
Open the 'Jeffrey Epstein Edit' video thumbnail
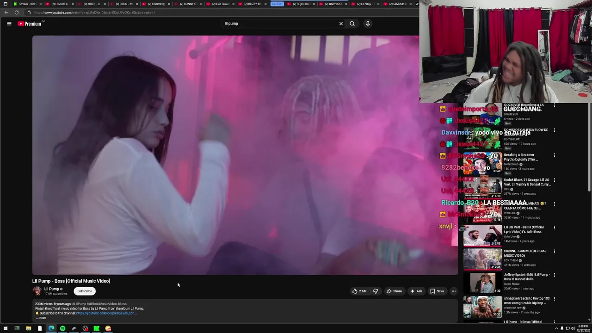click(482, 283)
